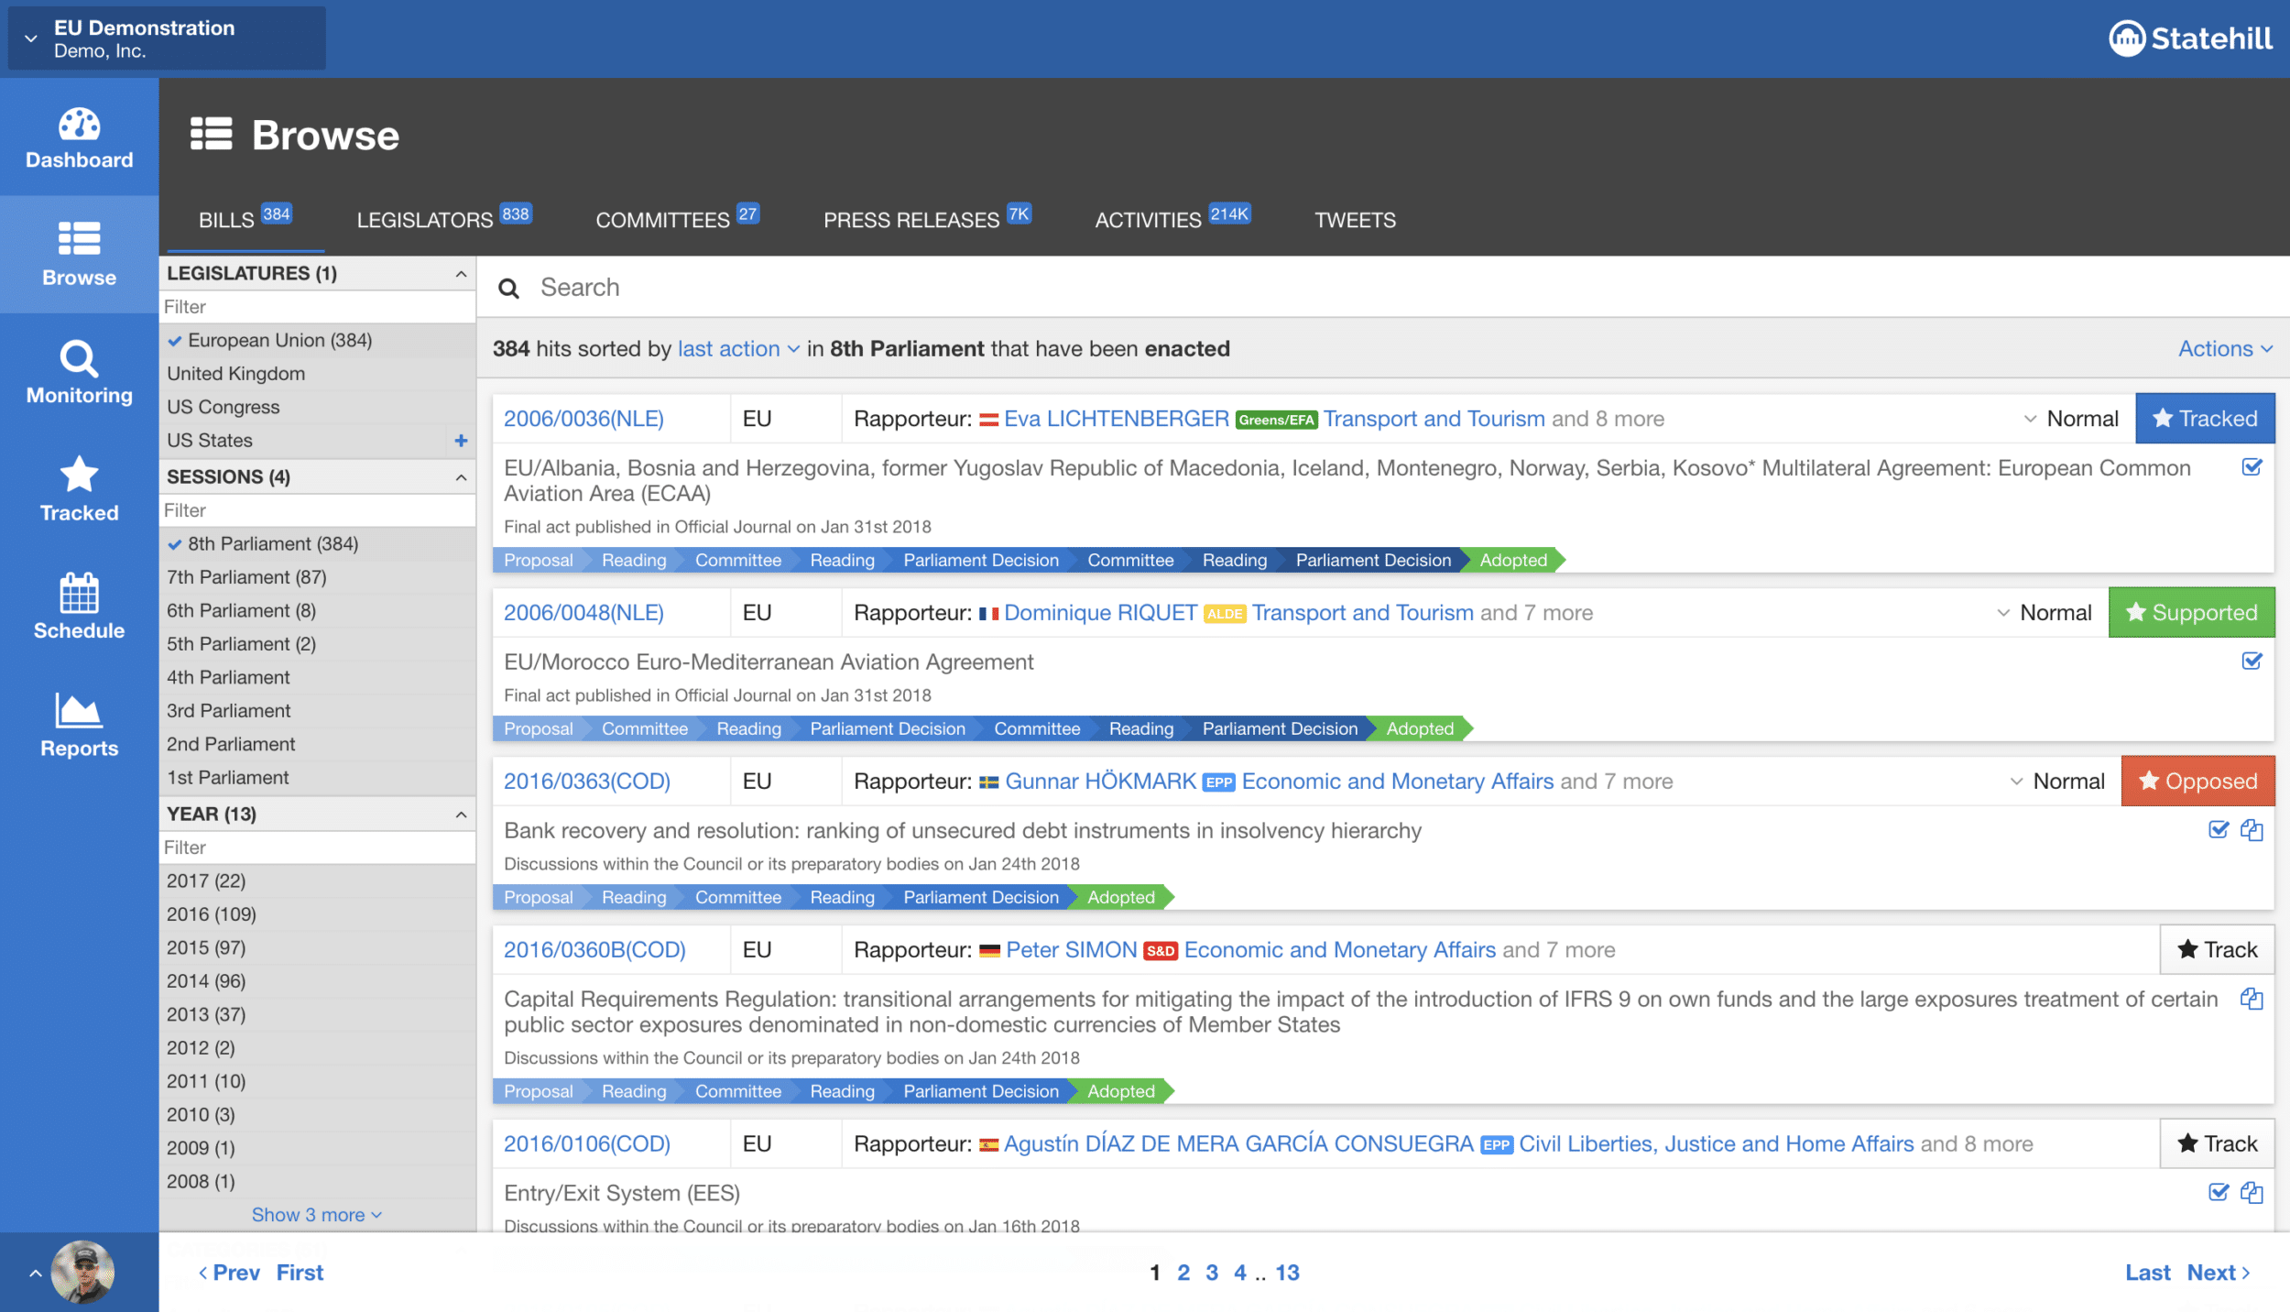2290x1312 pixels.
Task: Click the user avatar photo
Action: [x=82, y=1272]
